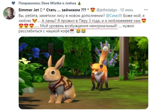Click the triple heart-eyes emoji row
Viewport: 150px width, 112px height.
[26, 26]
